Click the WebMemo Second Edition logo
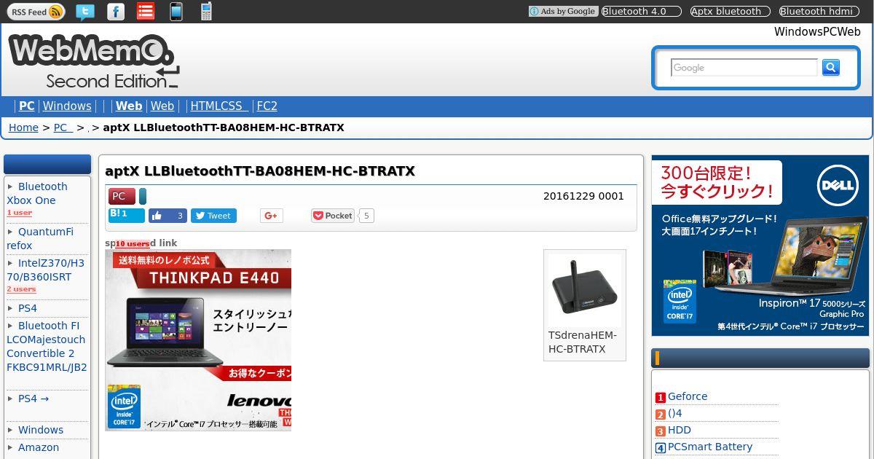Image resolution: width=874 pixels, height=459 pixels. pyautogui.click(x=92, y=61)
